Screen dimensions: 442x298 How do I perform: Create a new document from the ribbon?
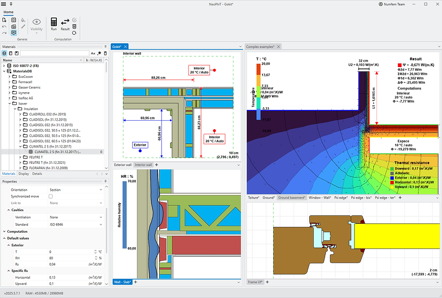click(4, 20)
